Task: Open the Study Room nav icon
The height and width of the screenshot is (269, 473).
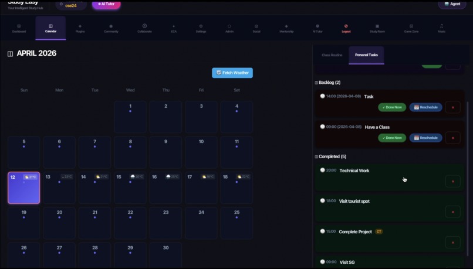Action: (377, 26)
